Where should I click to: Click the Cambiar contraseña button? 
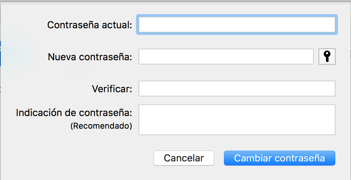click(279, 158)
